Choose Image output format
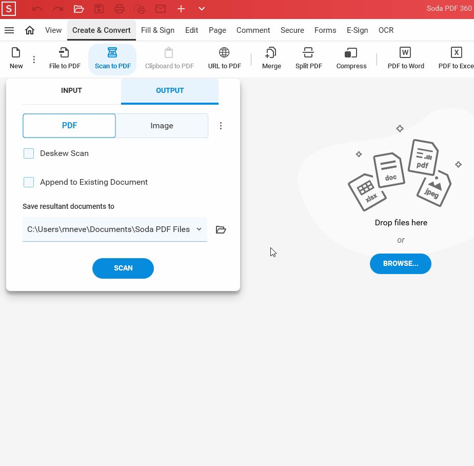 pos(162,126)
